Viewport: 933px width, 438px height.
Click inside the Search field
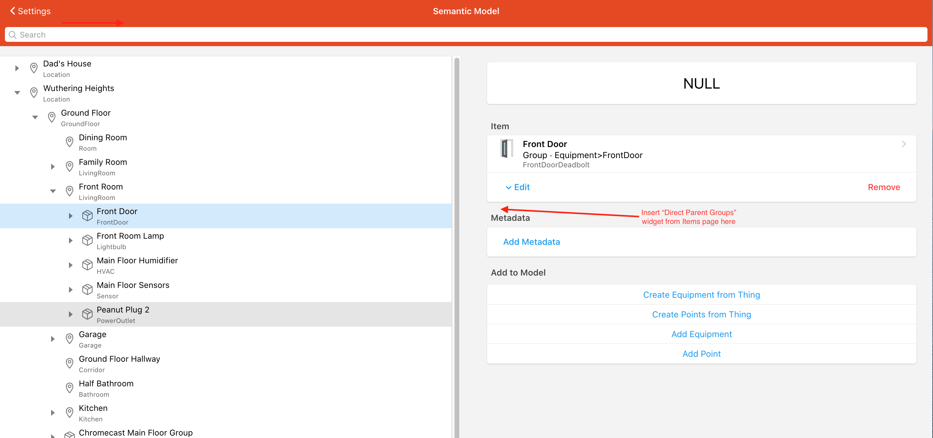217,35
